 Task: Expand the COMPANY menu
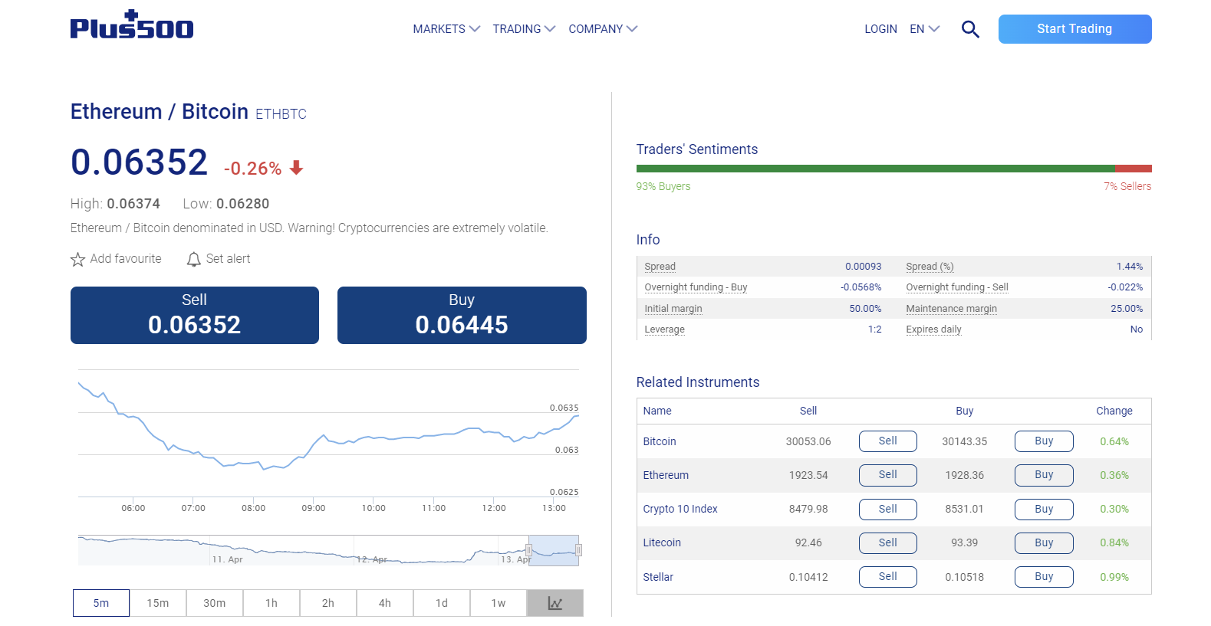click(603, 29)
